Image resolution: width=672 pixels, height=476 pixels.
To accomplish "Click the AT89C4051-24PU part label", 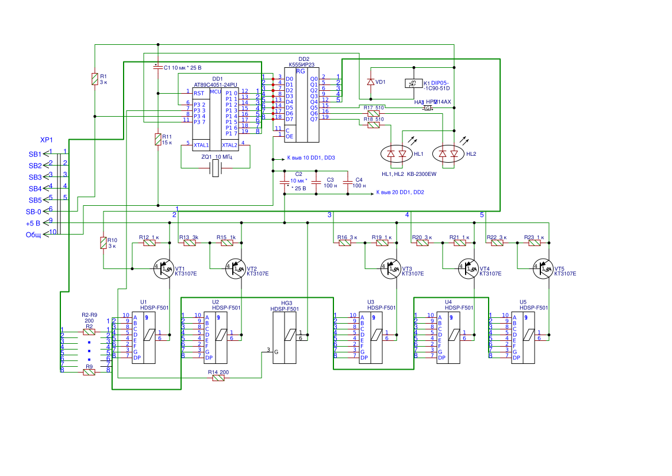I will click(216, 85).
